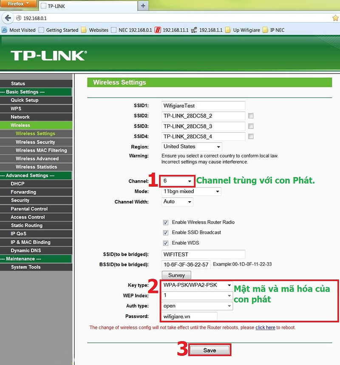The image size is (340, 365).
Task: Enable the SSID2 checkbox
Action: tap(251, 116)
